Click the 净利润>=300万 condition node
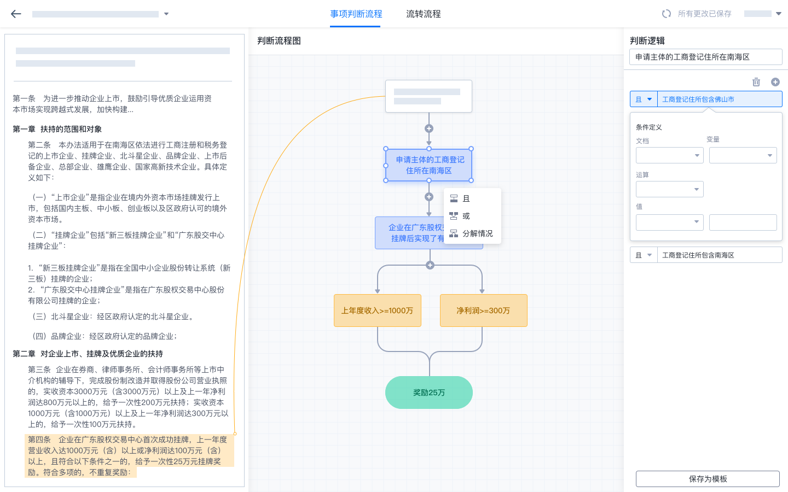This screenshot has height=492, width=788. (483, 311)
